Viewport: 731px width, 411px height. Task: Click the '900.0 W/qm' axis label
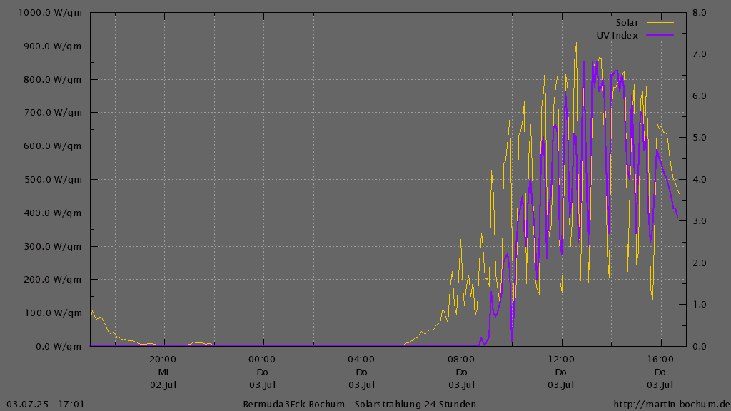coord(53,46)
